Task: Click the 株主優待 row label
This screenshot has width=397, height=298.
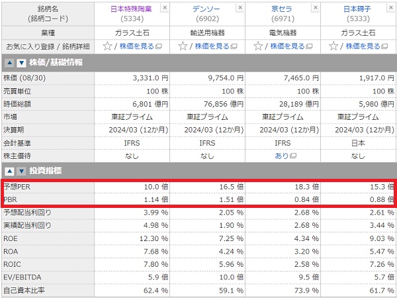Action: click(x=17, y=156)
